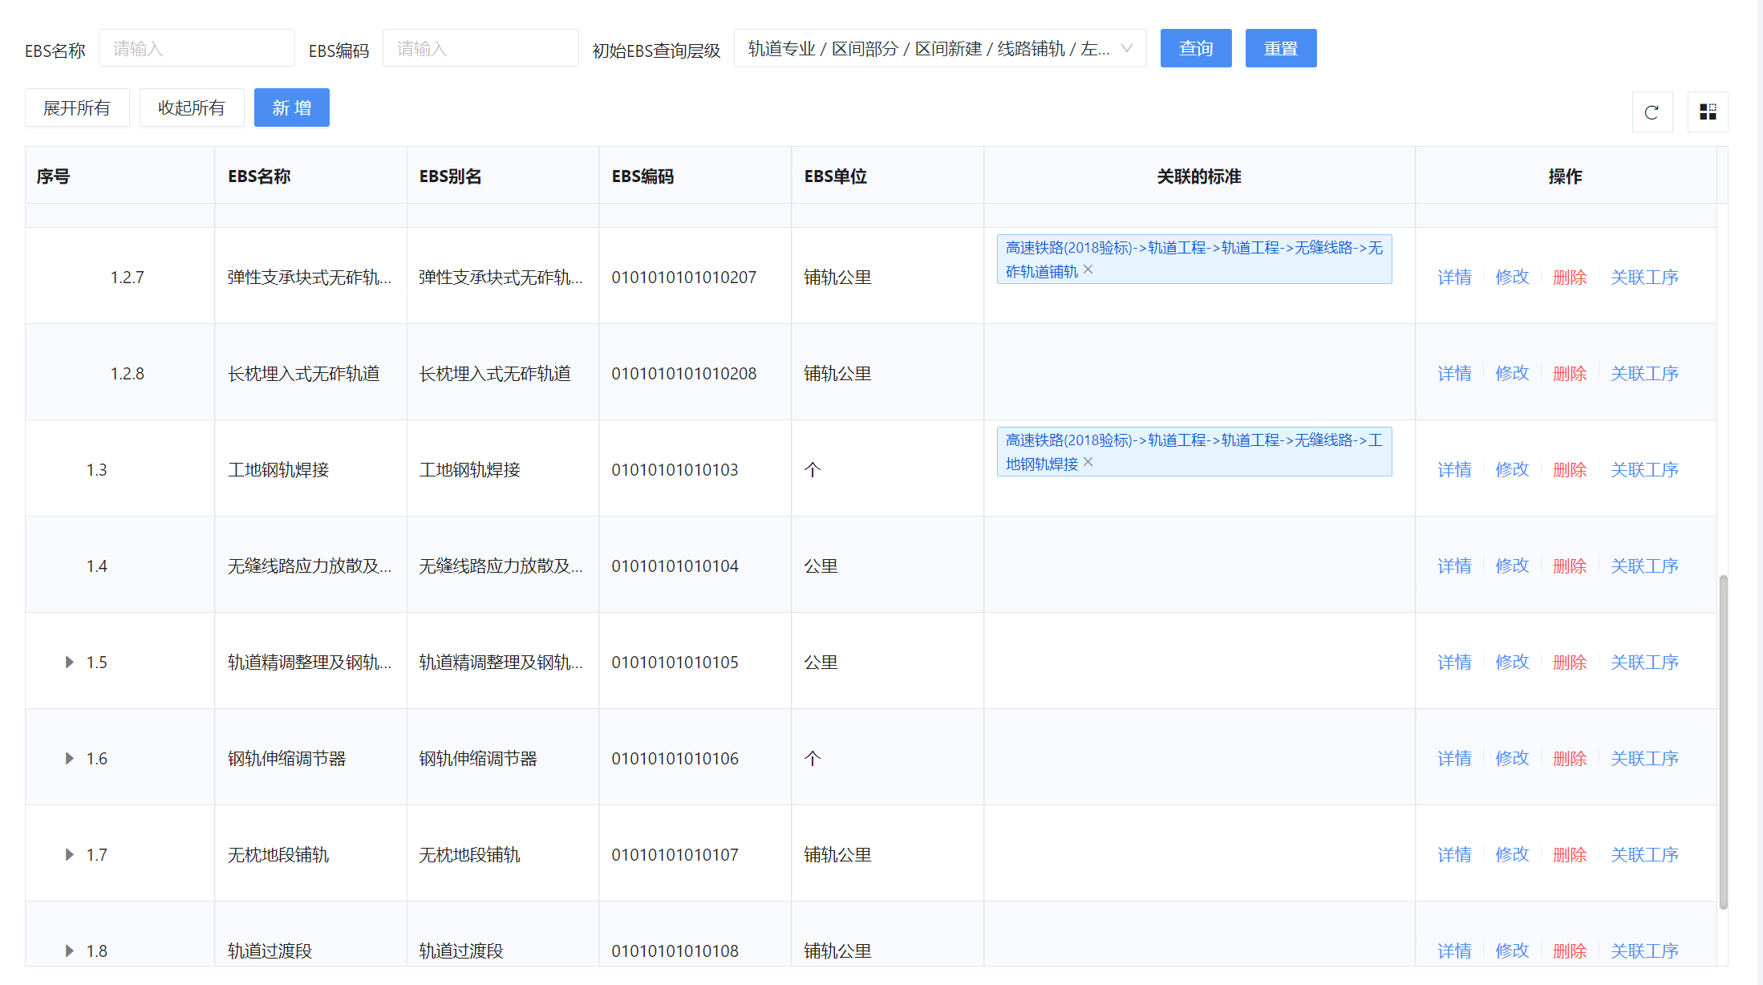Click 修改 for row 1.2.8
This screenshot has width=1763, height=985.
coord(1512,374)
